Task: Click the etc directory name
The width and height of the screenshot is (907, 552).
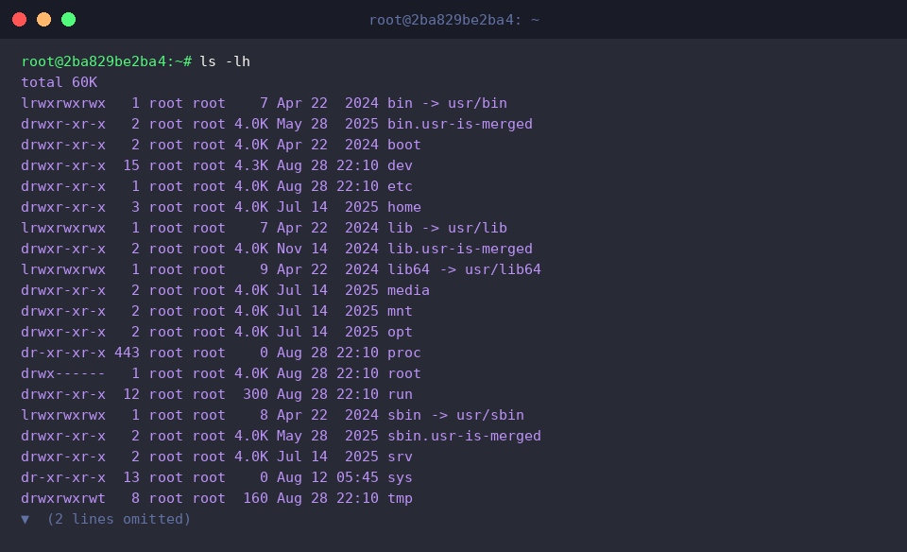Action: pos(400,186)
